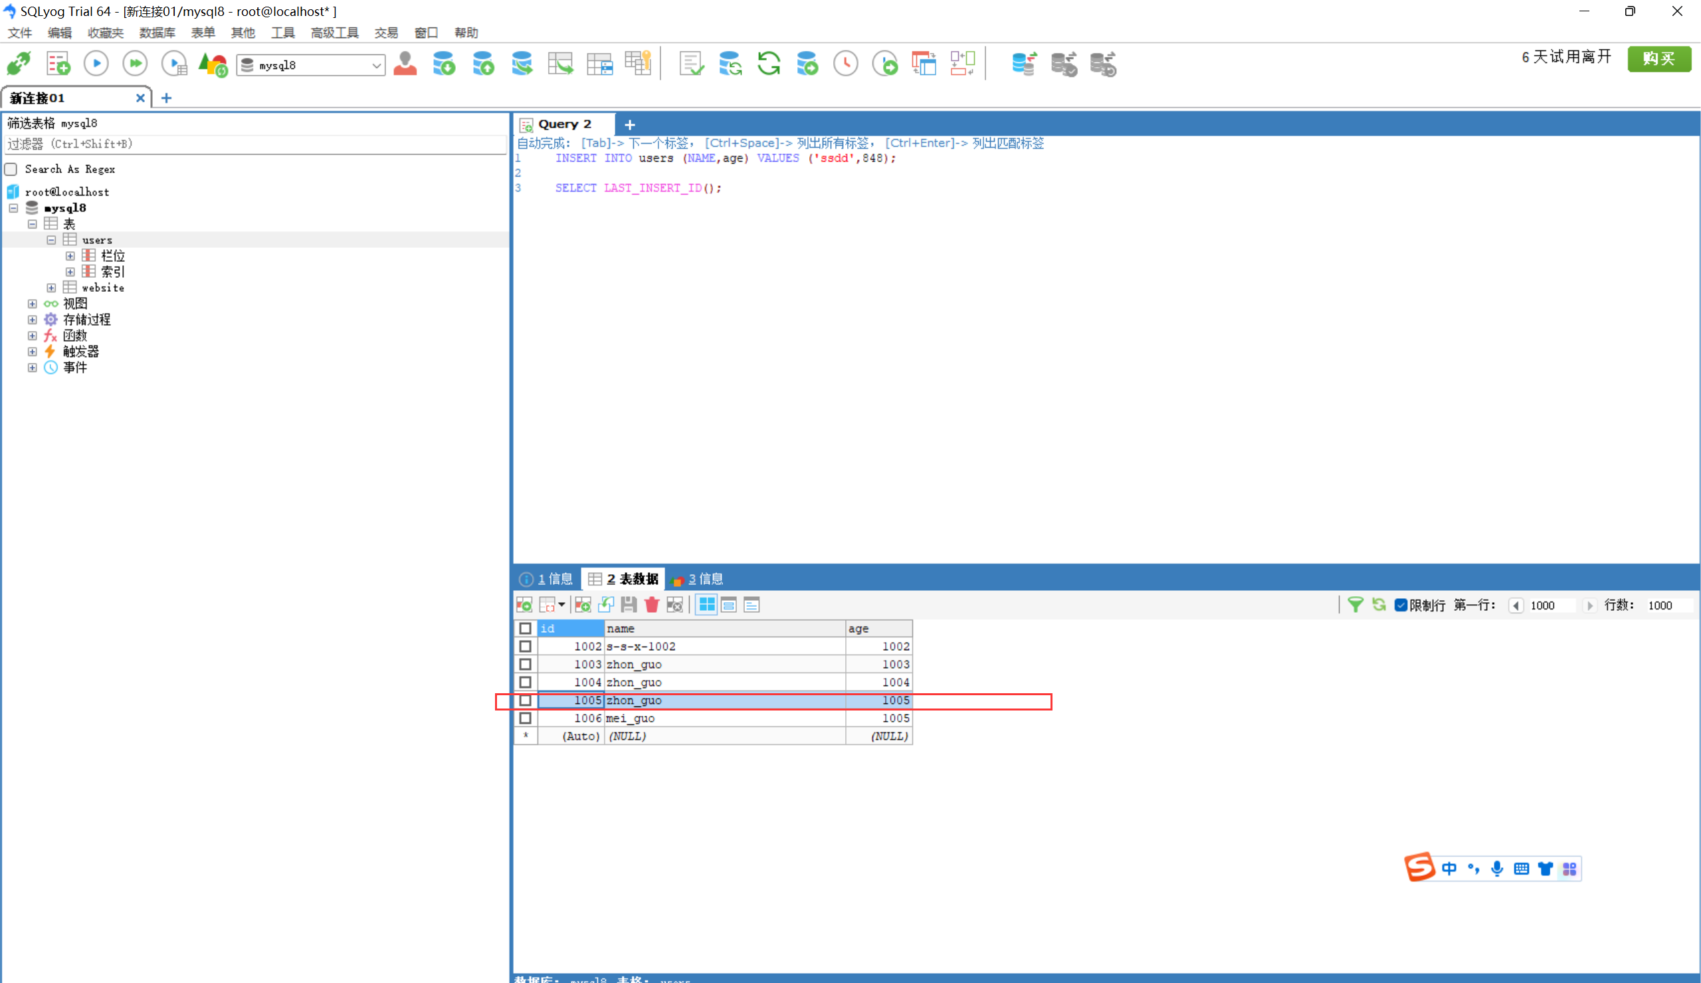Toggle the 限制行 limit rows checkbox
Screen dimensions: 1701x983
[1401, 605]
